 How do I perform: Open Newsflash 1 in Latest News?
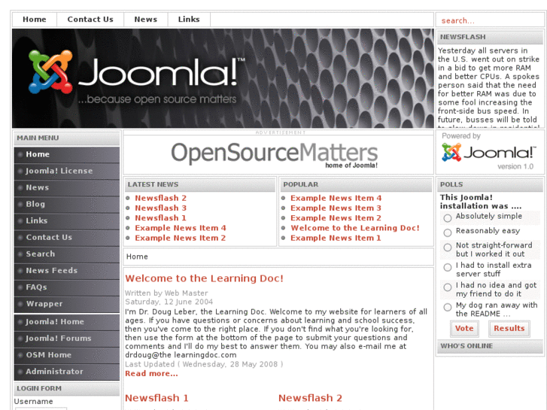point(161,218)
